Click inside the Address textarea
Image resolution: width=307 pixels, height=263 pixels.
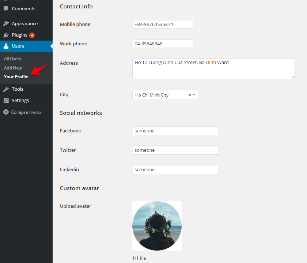click(x=213, y=69)
